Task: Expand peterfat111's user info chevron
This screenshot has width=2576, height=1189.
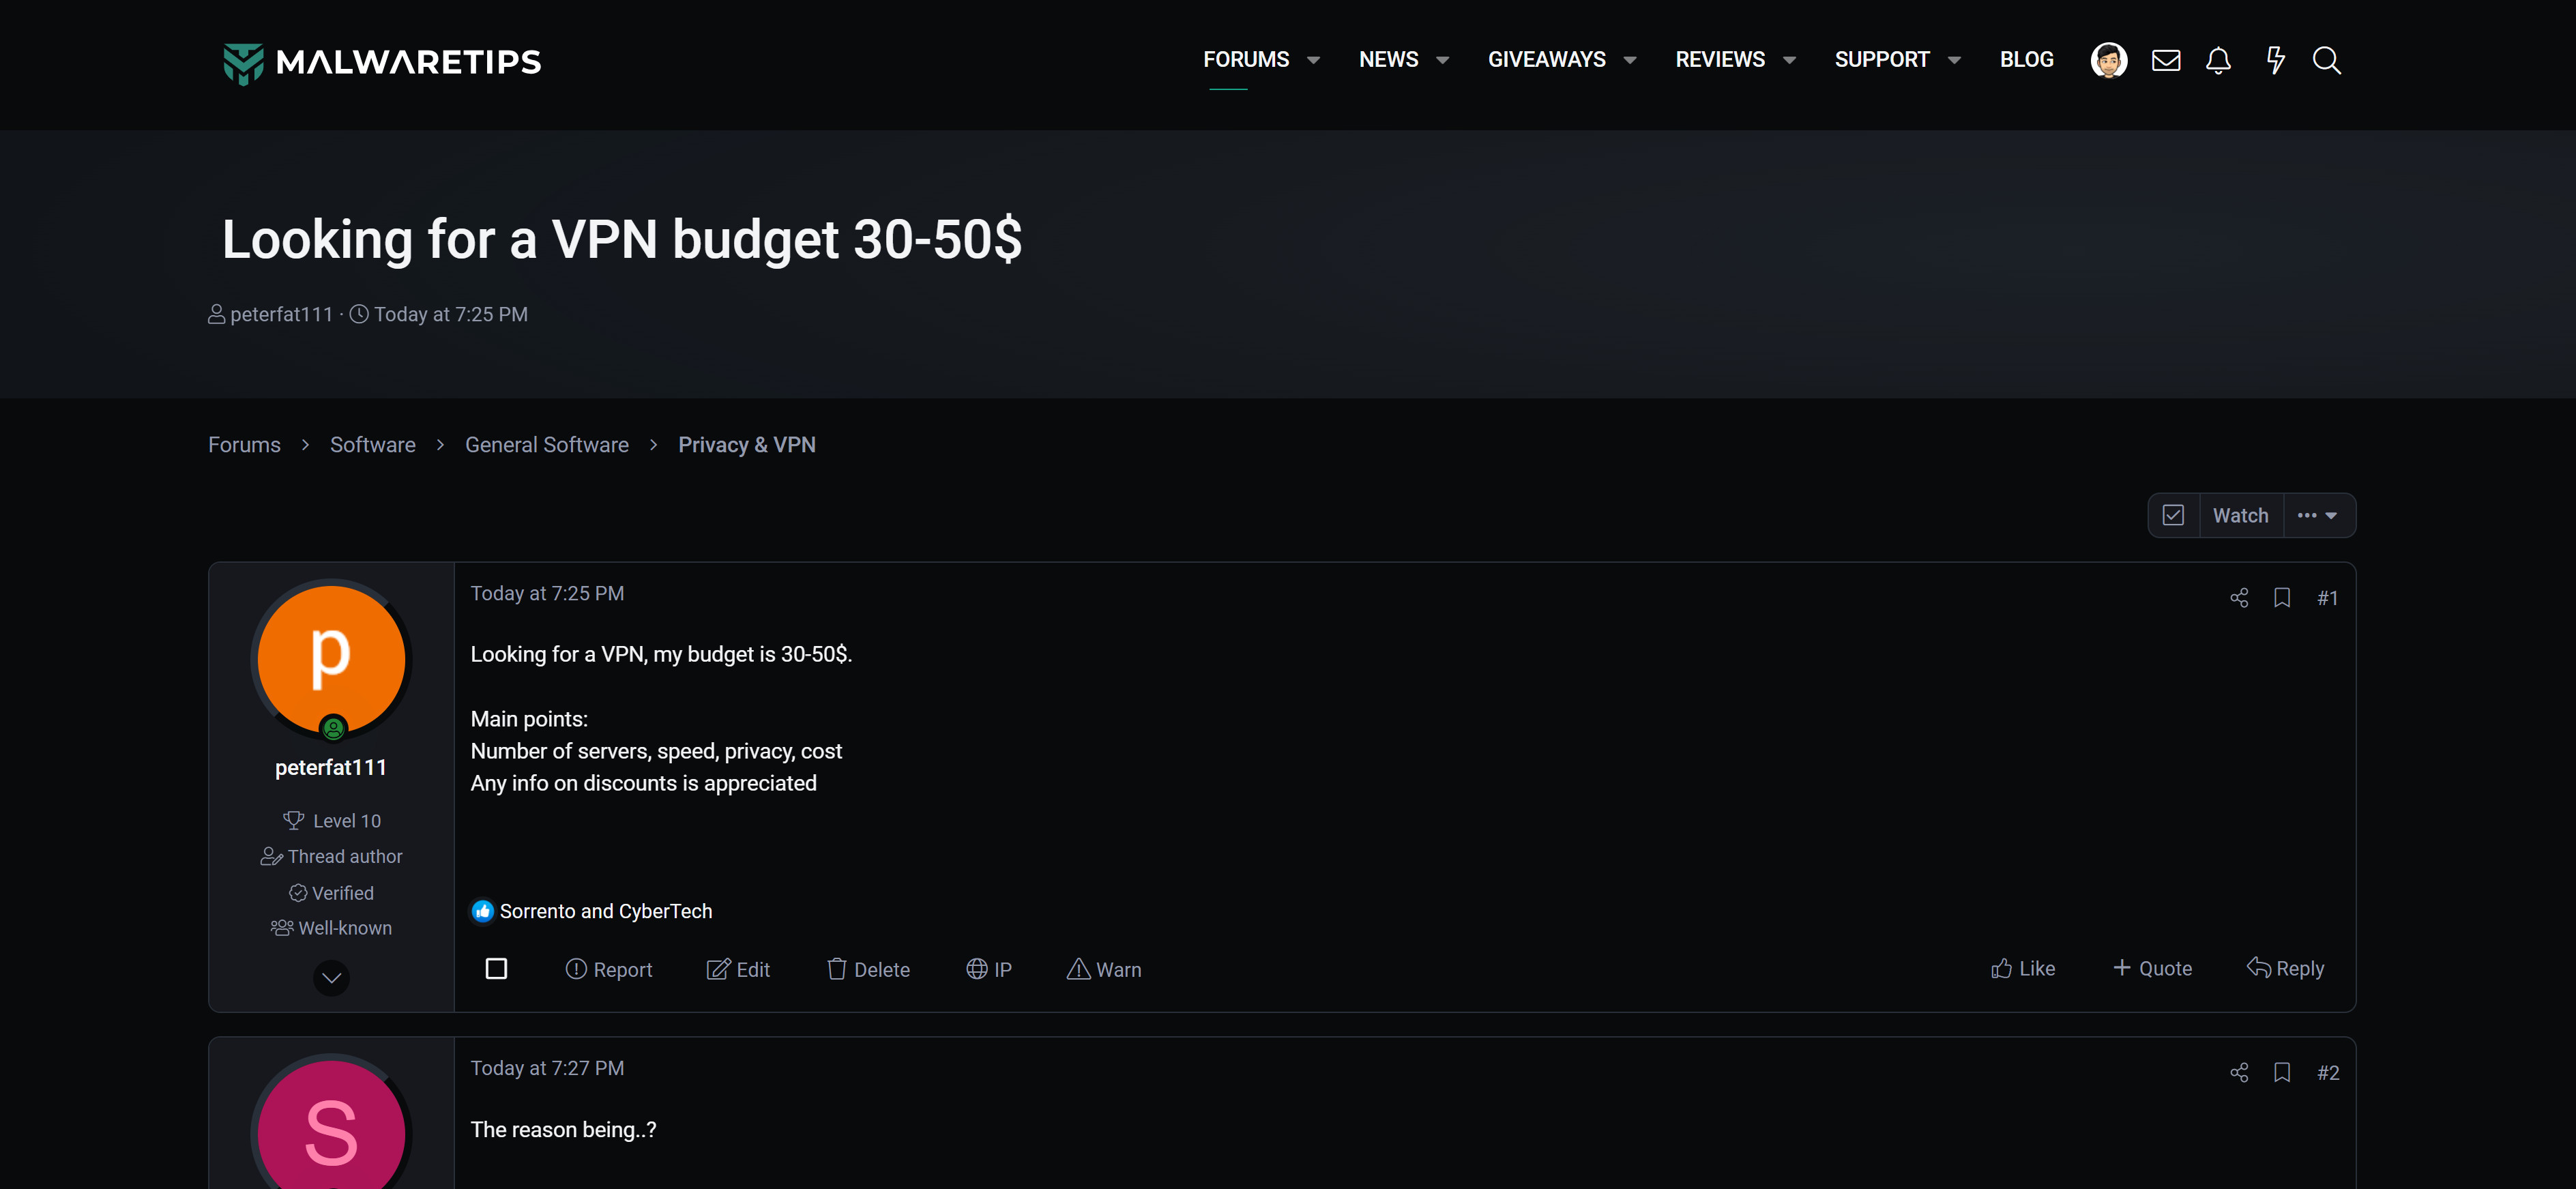Action: point(331,977)
